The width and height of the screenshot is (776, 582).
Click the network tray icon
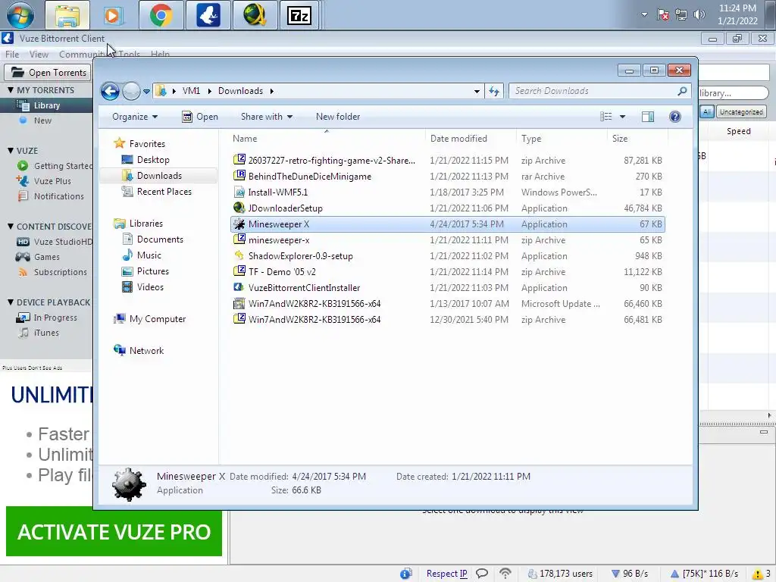pos(681,14)
